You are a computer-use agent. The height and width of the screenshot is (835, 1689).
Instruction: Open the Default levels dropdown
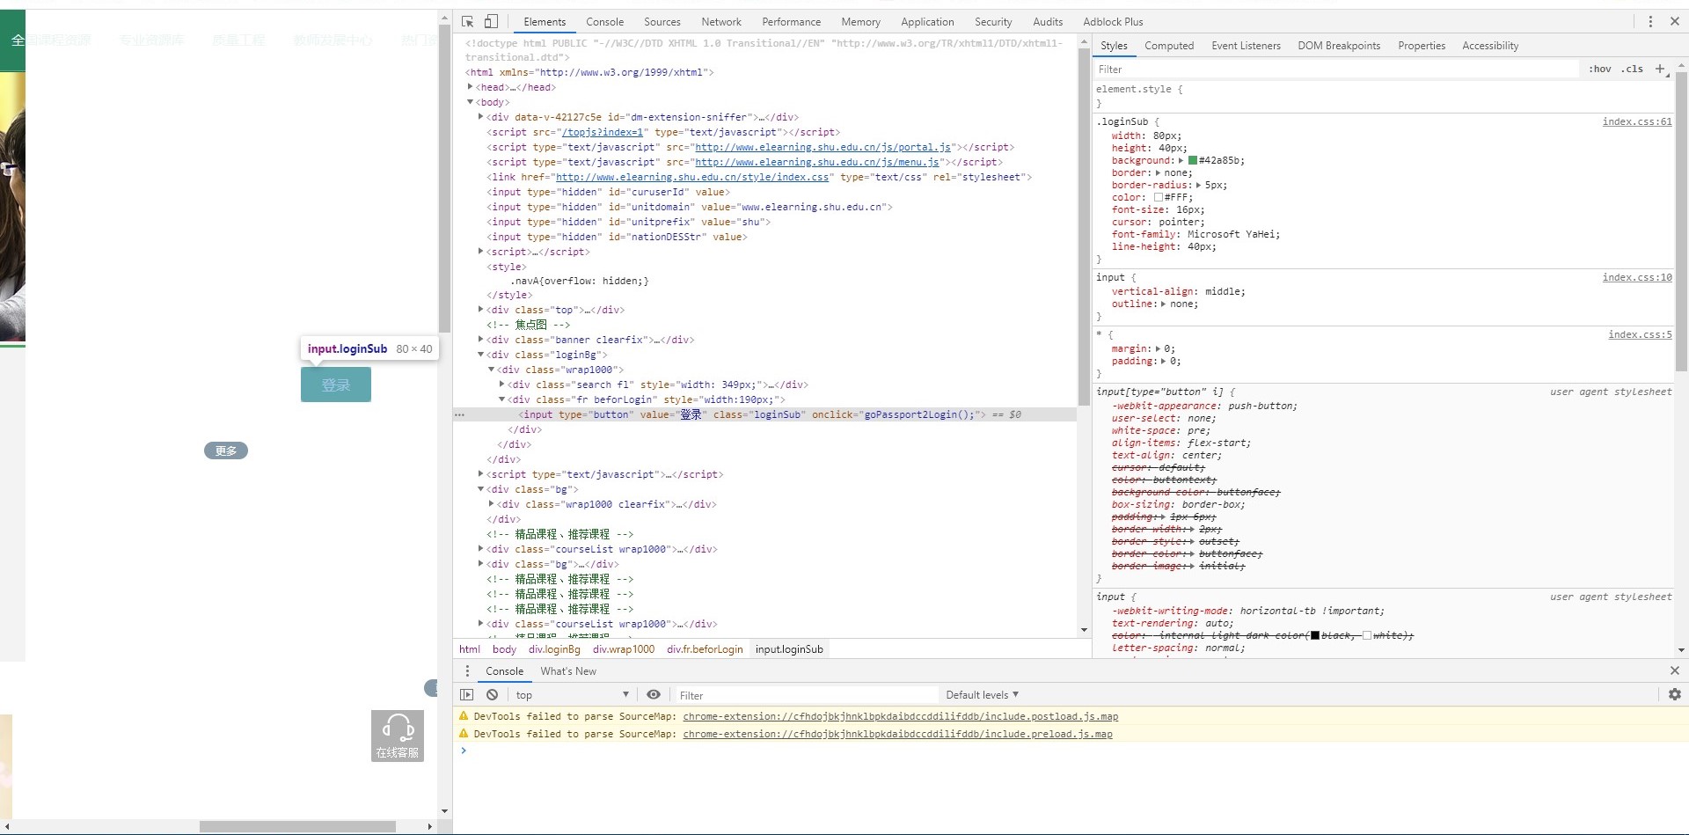coord(982,694)
